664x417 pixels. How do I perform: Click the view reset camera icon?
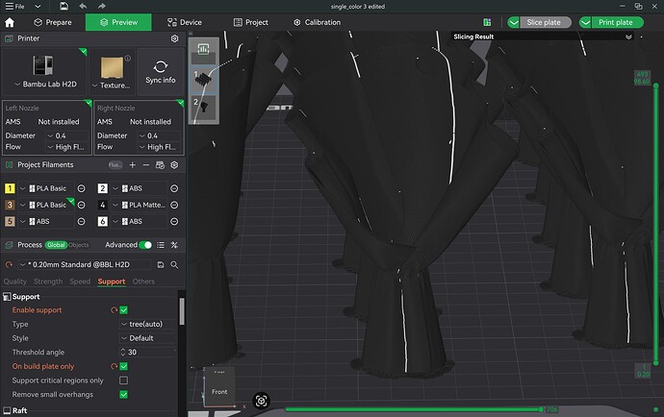coord(262,401)
